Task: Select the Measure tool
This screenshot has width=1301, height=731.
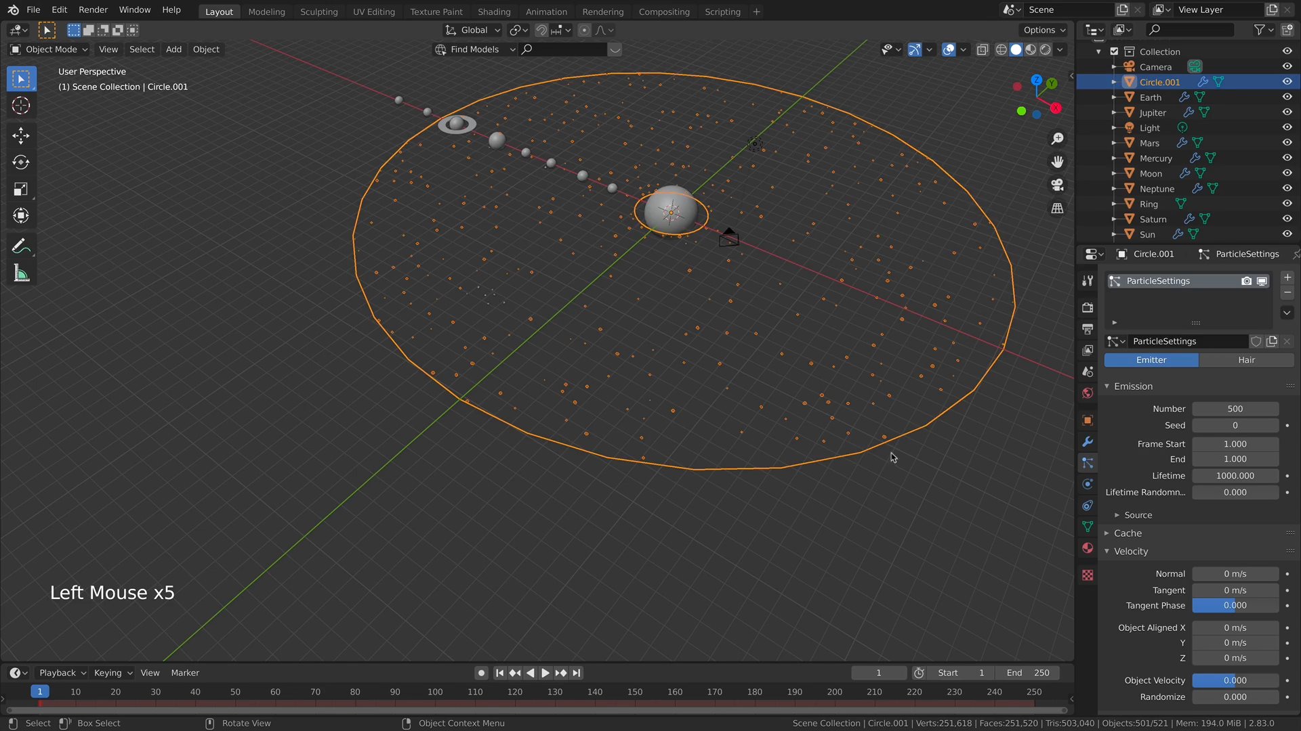Action: (20, 273)
